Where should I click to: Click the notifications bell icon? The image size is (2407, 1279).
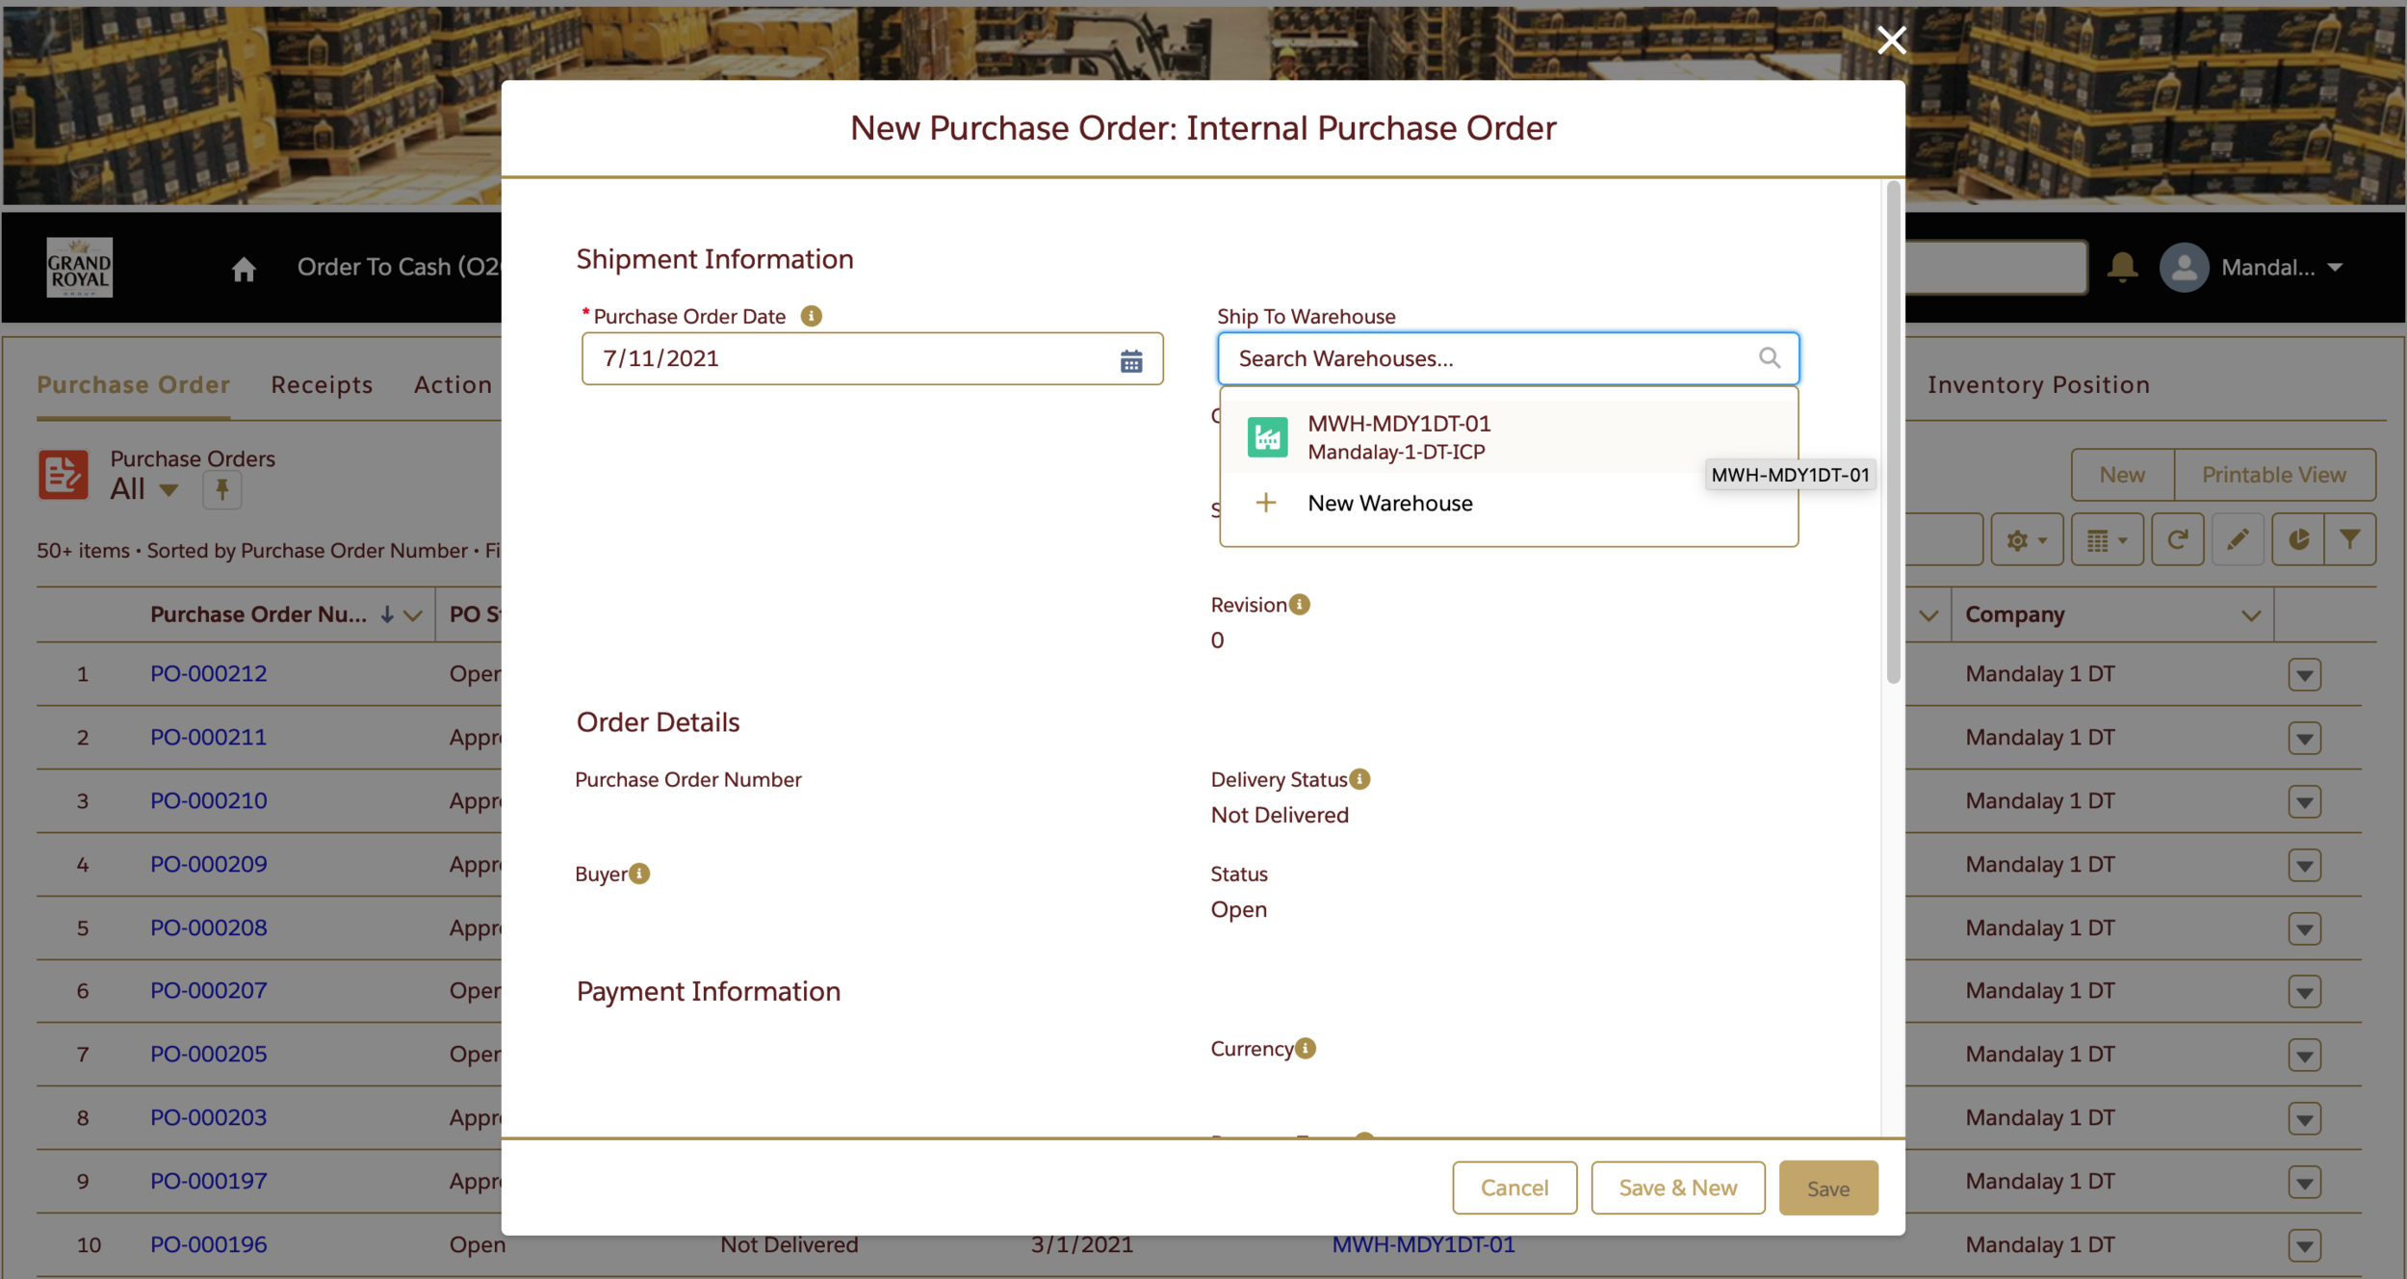(2122, 267)
